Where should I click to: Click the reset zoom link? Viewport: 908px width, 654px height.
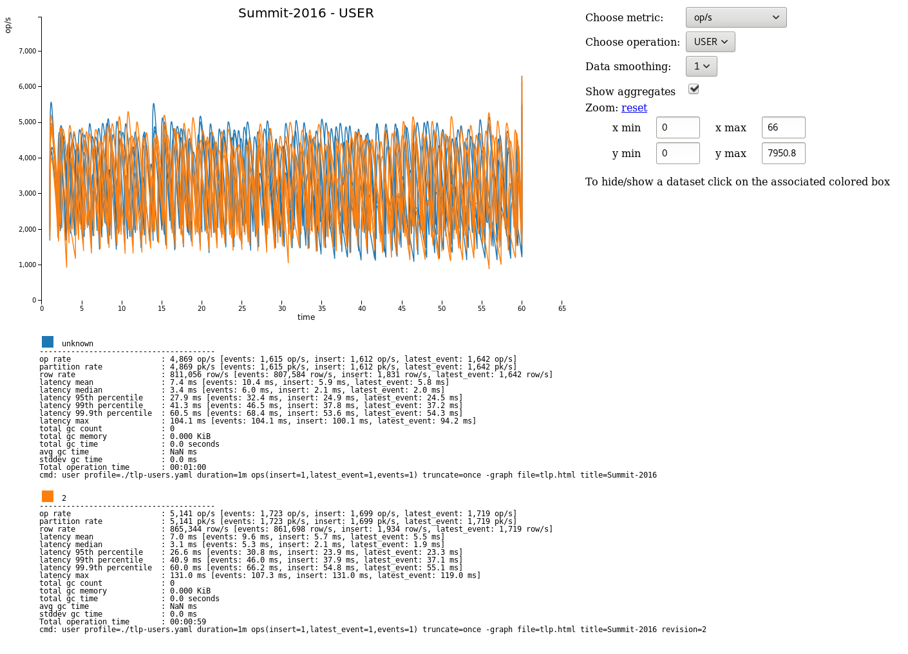[634, 107]
